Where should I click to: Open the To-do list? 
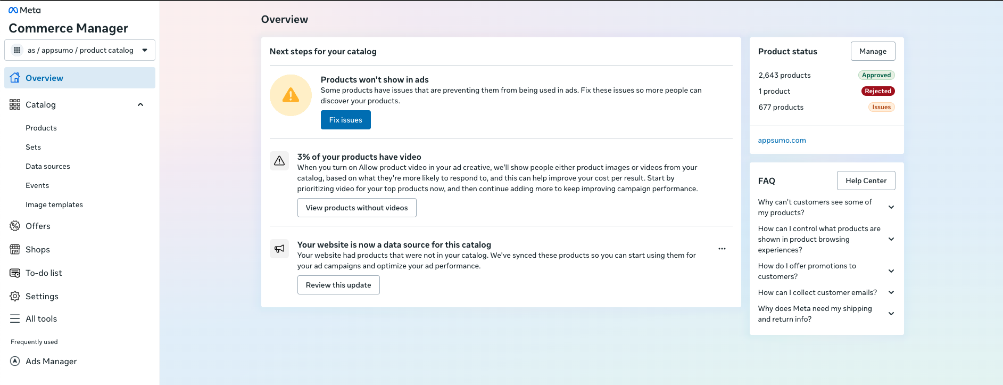[x=44, y=273]
